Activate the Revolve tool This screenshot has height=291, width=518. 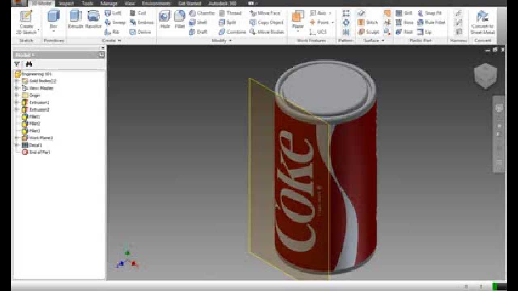click(x=93, y=19)
